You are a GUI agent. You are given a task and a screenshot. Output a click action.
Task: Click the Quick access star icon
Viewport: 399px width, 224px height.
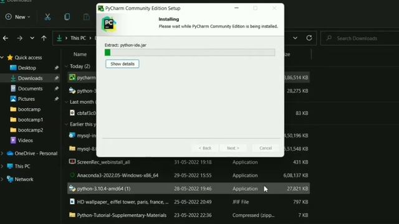(10, 57)
